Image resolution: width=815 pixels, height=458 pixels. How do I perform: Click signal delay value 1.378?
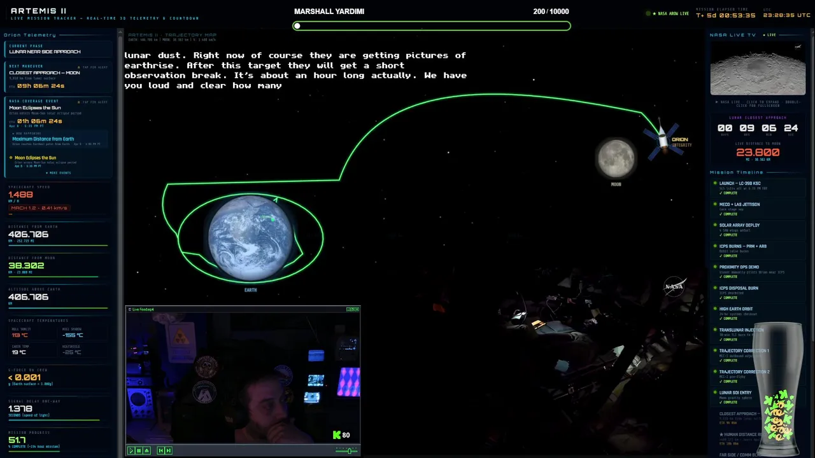(20, 409)
